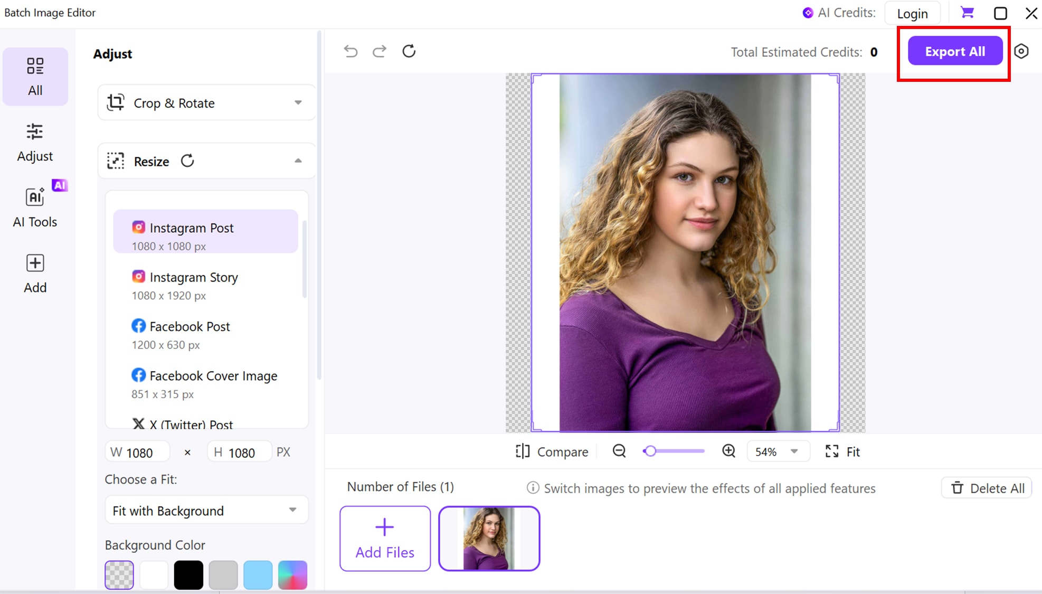Open the Fit with Background dropdown

point(206,511)
